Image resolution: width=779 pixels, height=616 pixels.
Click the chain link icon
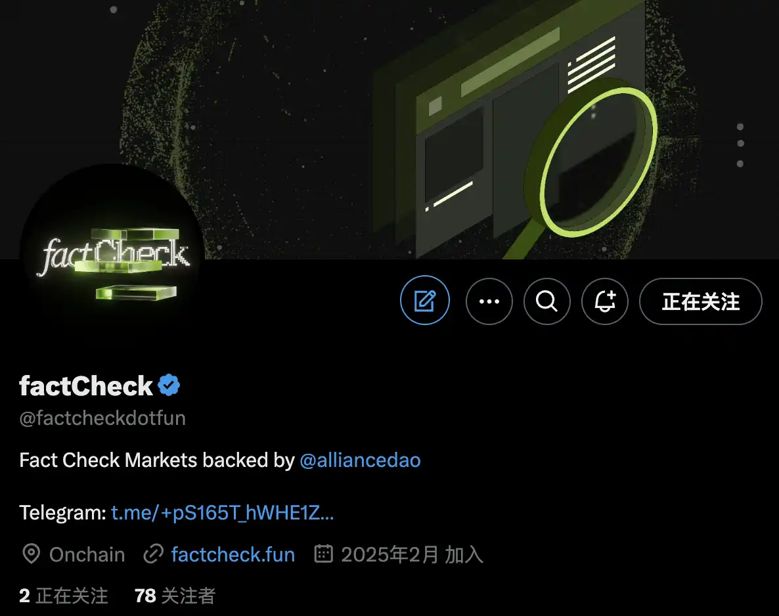tap(154, 554)
